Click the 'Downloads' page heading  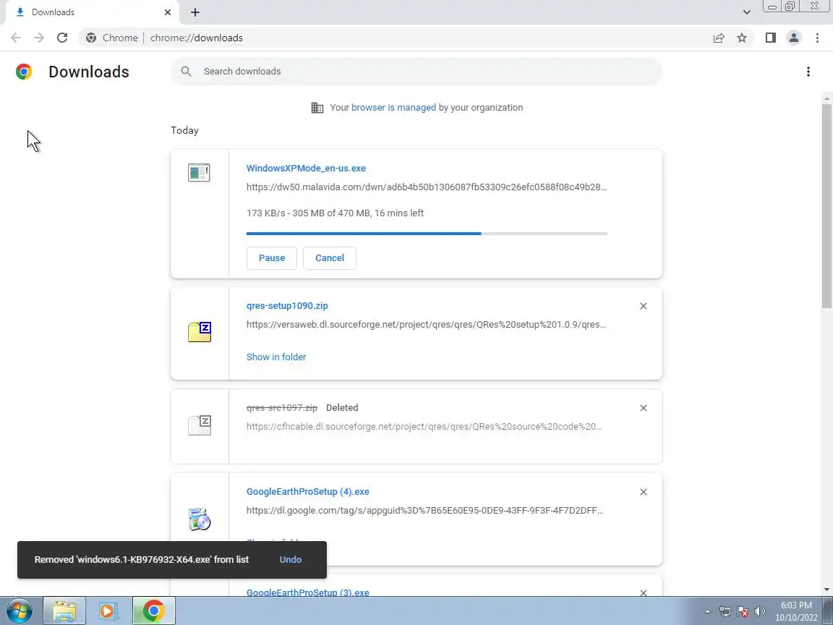pyautogui.click(x=89, y=72)
